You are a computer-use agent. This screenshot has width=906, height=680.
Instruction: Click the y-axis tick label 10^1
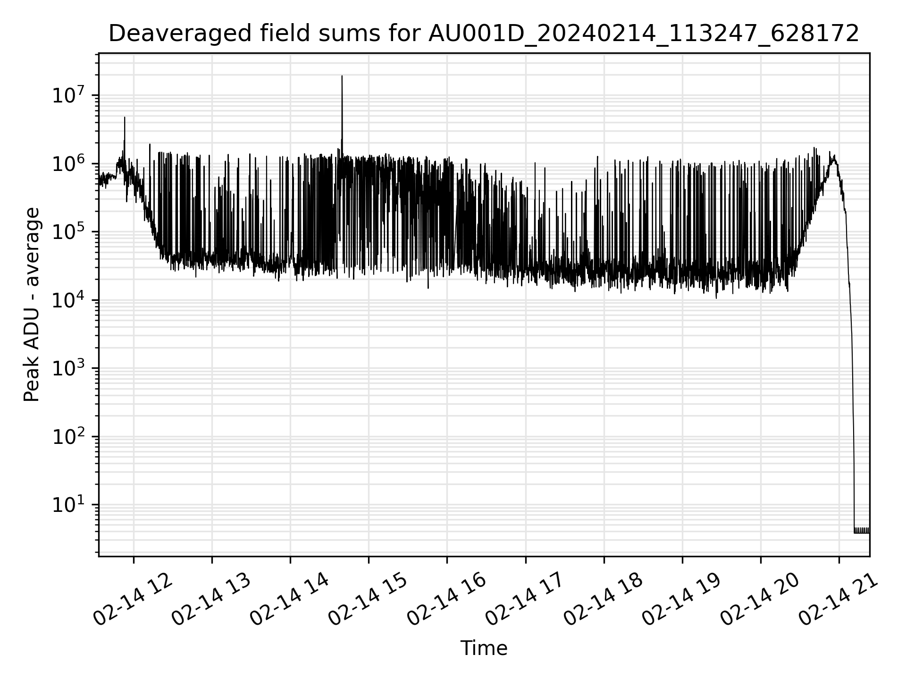click(x=68, y=505)
